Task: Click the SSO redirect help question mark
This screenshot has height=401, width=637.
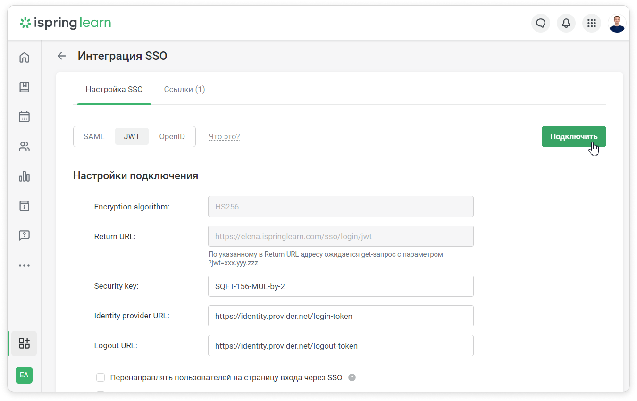Action: pos(352,377)
